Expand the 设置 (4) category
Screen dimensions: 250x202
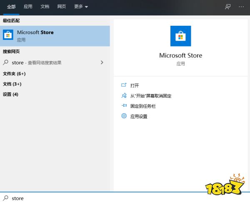click(x=10, y=94)
